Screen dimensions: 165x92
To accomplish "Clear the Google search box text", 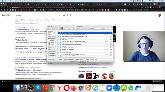I will (x=60, y=15).
